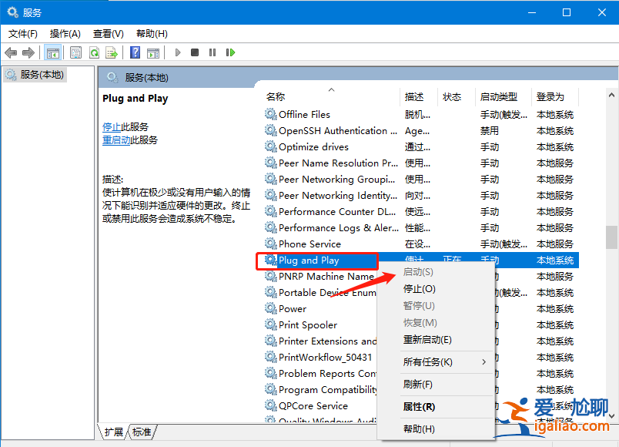Viewport: 619px width, 447px height.
Task: Open Properties using the toolbar icon
Action: point(75,52)
